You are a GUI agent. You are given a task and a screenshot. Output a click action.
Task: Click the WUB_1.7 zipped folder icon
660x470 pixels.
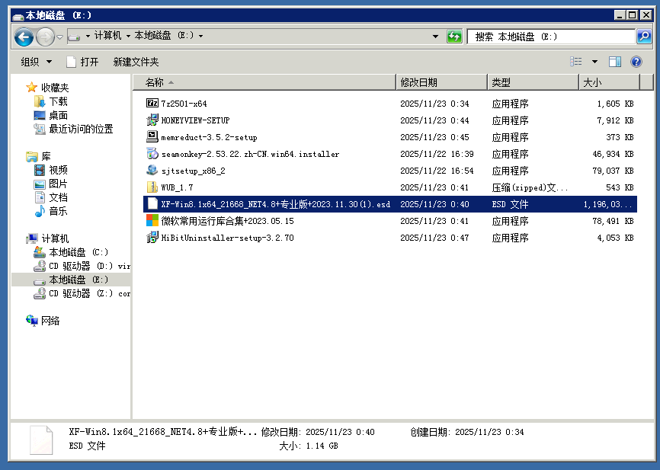tap(152, 187)
